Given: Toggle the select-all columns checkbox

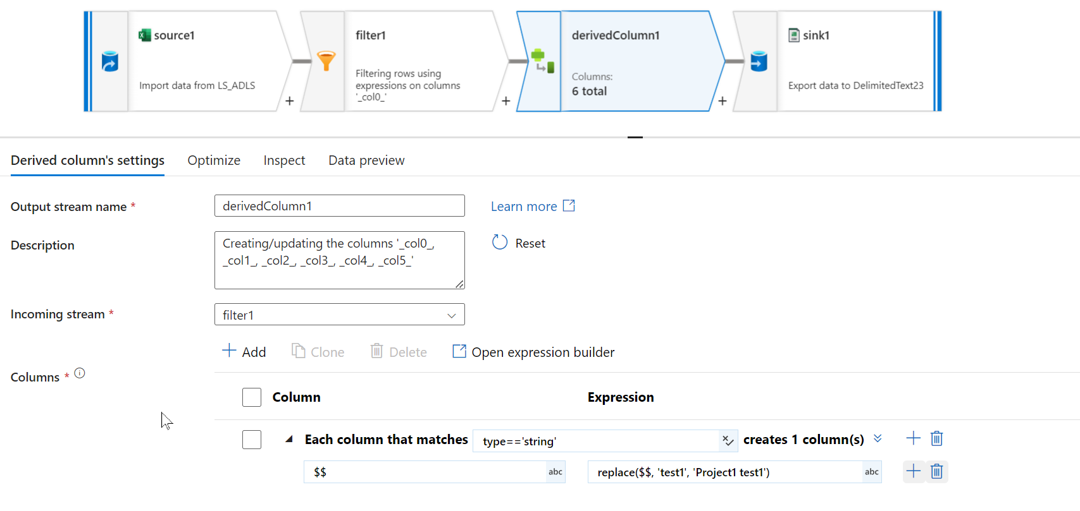Looking at the screenshot, I should (x=252, y=397).
